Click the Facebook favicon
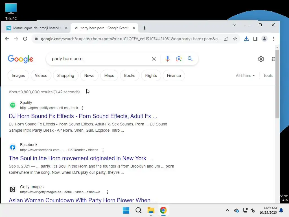This screenshot has width=289, height=217. (13, 147)
